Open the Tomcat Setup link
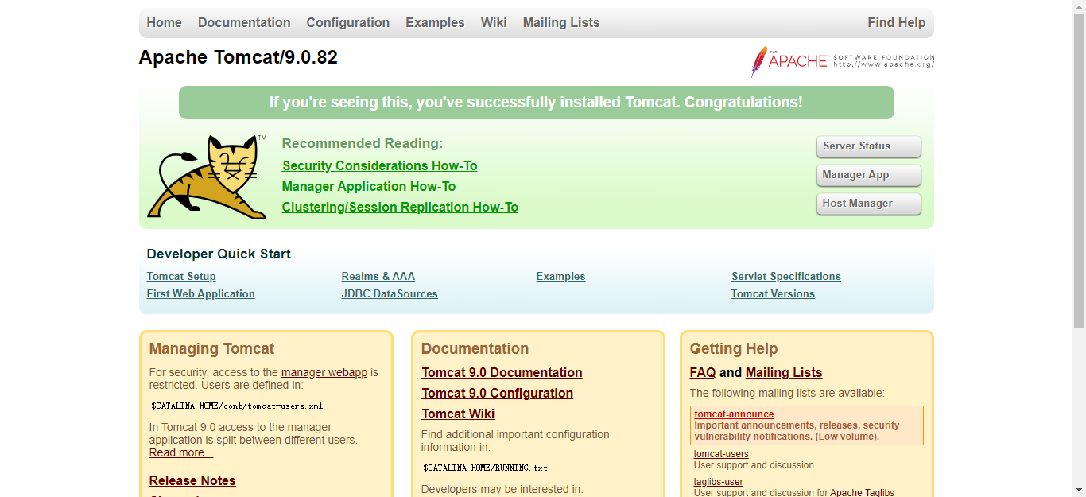1086x497 pixels. pyautogui.click(x=181, y=277)
